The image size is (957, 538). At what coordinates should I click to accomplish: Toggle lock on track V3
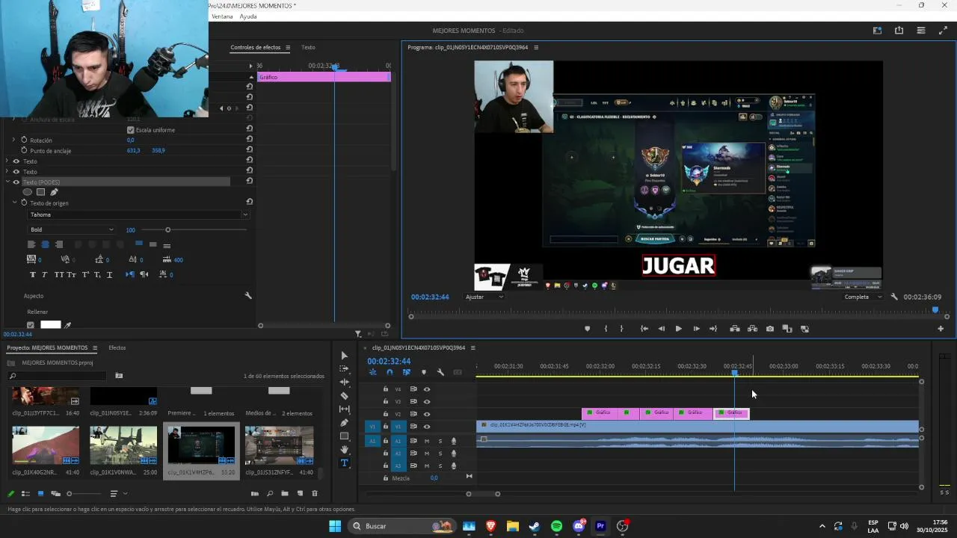click(386, 401)
